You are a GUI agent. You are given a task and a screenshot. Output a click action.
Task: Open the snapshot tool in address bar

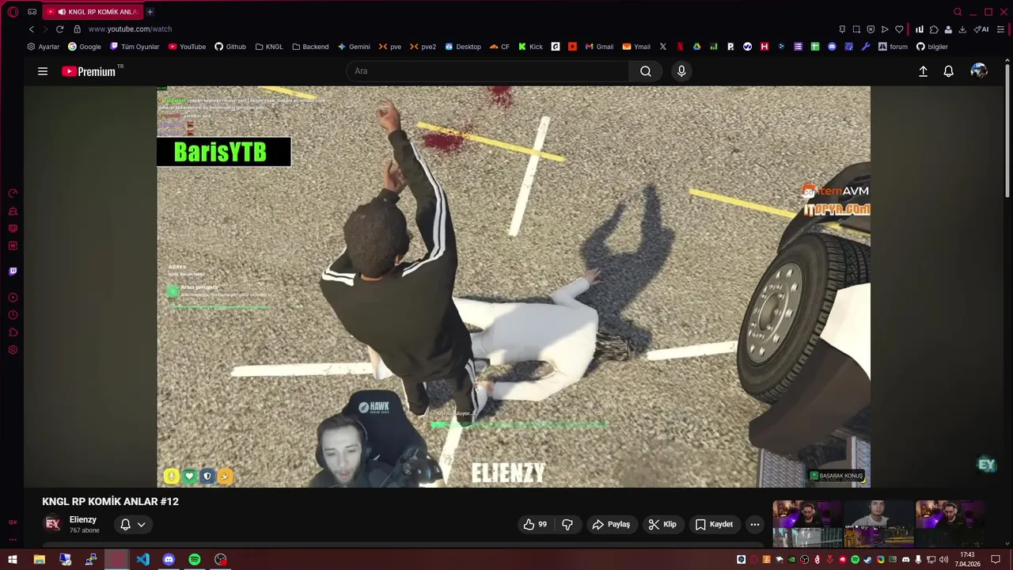(x=856, y=29)
